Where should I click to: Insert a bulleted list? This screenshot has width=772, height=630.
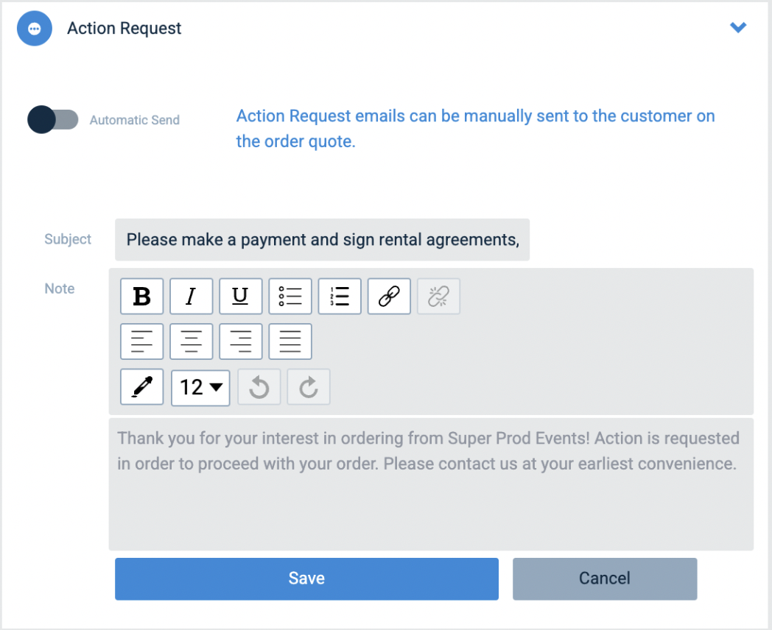point(290,296)
